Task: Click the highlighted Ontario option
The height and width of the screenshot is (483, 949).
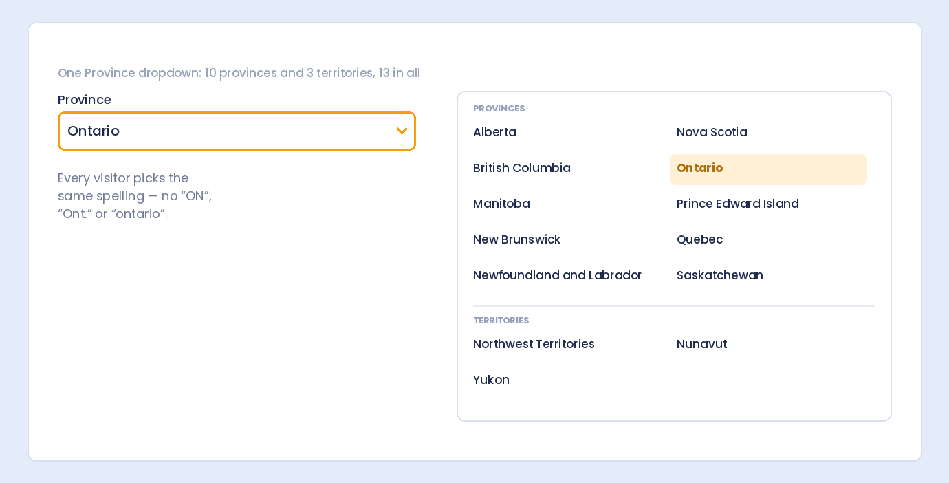Action: pos(768,169)
